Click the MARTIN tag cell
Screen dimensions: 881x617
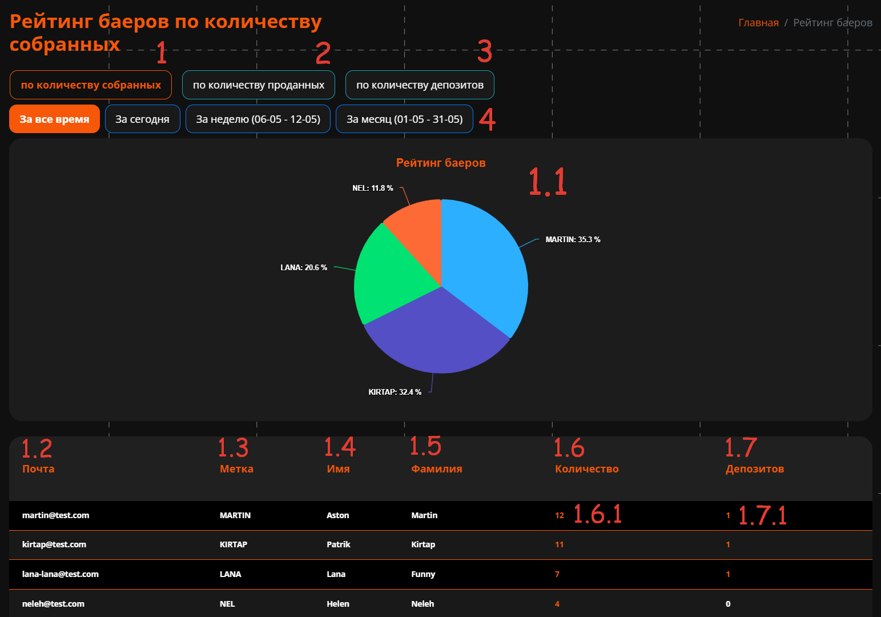(x=235, y=515)
